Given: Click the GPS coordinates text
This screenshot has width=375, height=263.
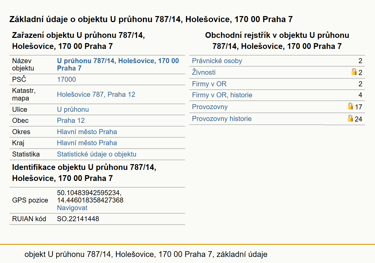Looking at the screenshot, I should click(x=90, y=196).
